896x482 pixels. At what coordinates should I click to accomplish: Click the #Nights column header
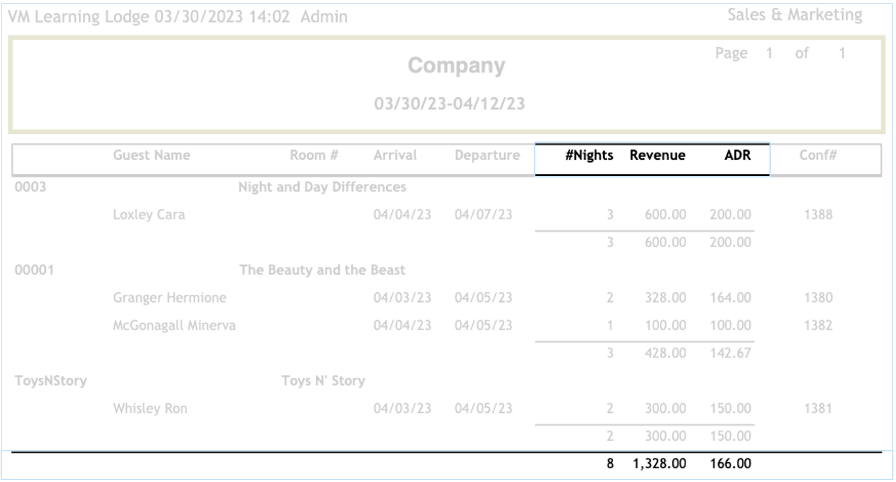pos(589,155)
